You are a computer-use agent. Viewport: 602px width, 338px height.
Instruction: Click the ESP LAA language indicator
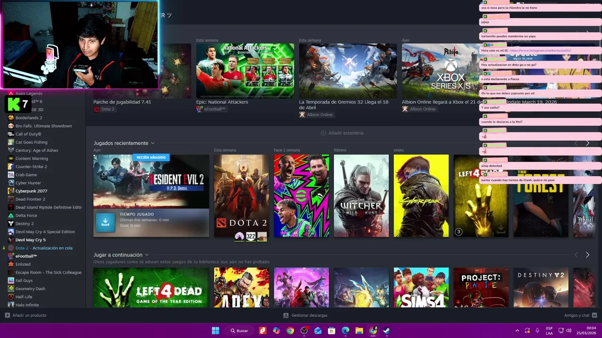click(549, 330)
